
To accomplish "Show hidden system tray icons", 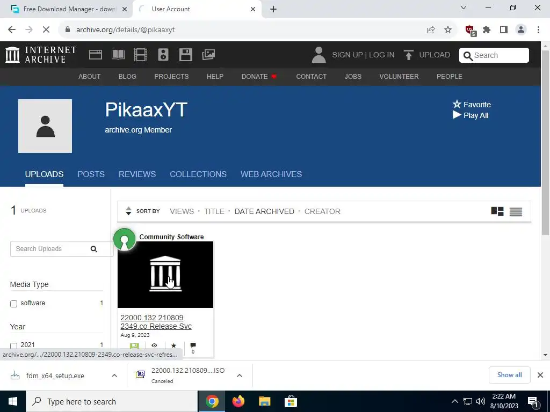I will [454, 401].
